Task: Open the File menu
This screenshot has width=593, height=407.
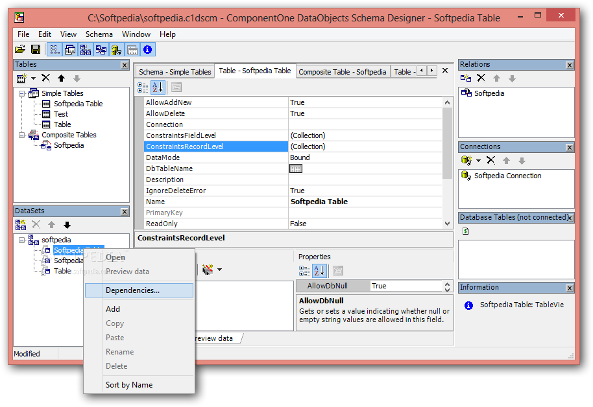Action: (x=23, y=34)
